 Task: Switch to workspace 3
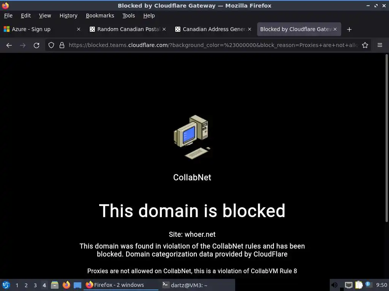click(x=35, y=285)
